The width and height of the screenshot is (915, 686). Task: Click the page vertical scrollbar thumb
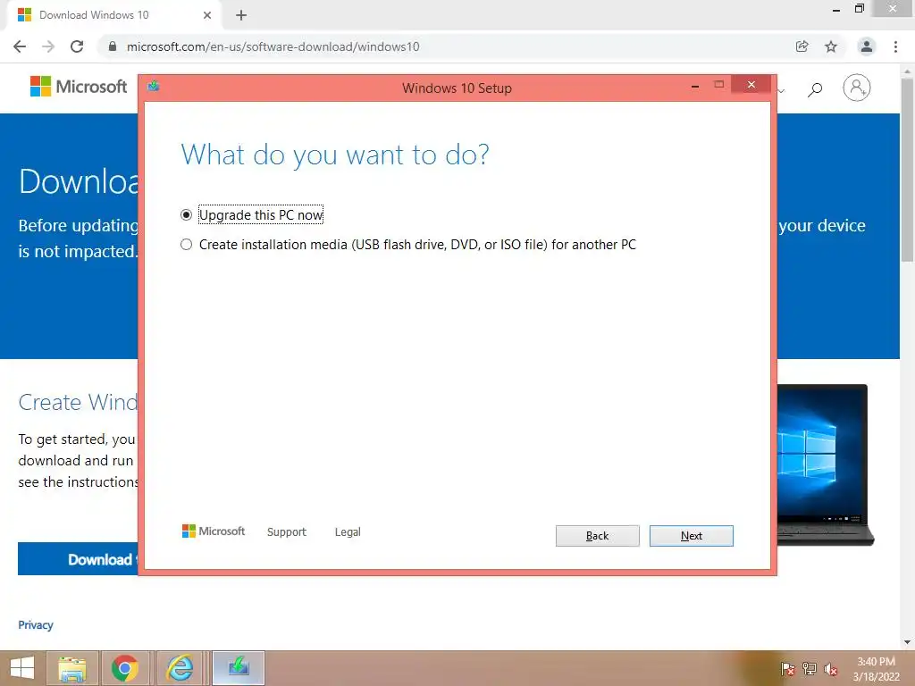click(x=908, y=171)
